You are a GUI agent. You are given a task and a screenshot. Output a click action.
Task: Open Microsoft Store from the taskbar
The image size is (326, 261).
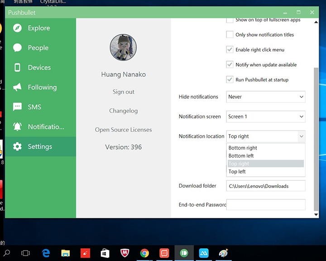click(x=105, y=253)
